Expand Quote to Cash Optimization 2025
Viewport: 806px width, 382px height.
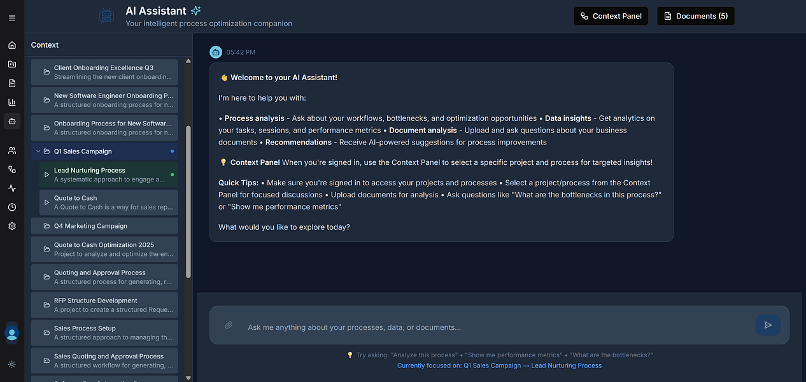(104, 249)
